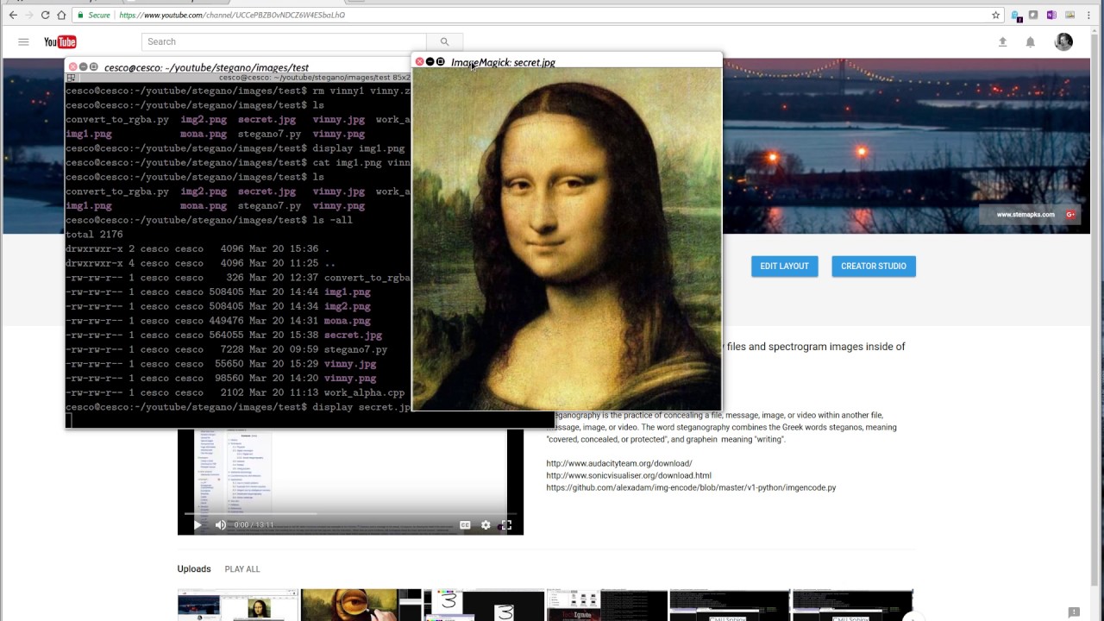
Task: Click the YouTube upload arrow icon
Action: tap(1002, 41)
